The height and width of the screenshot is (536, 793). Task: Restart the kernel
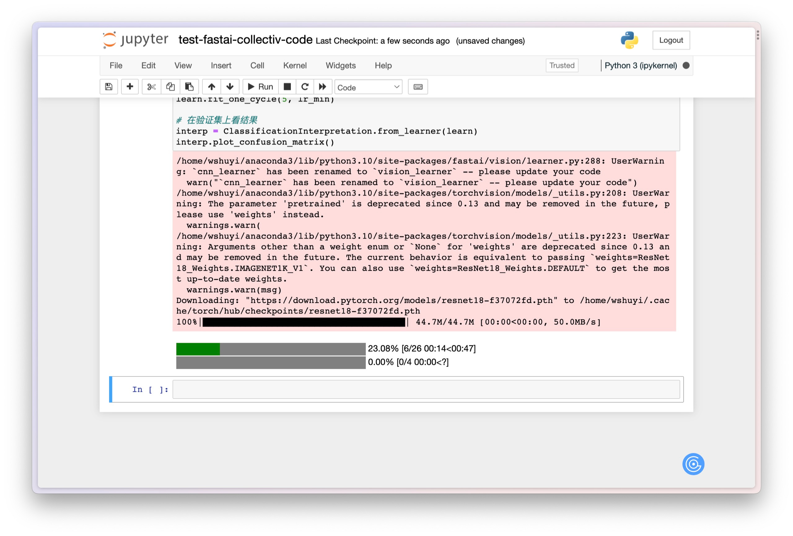(x=305, y=87)
